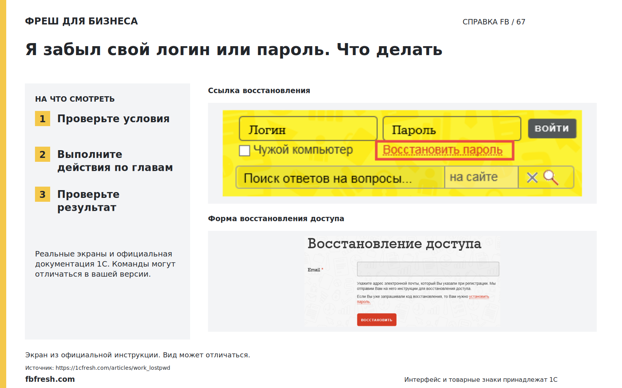The image size is (622, 388).
Task: Focus the 'Логин' input field
Action: (308, 128)
